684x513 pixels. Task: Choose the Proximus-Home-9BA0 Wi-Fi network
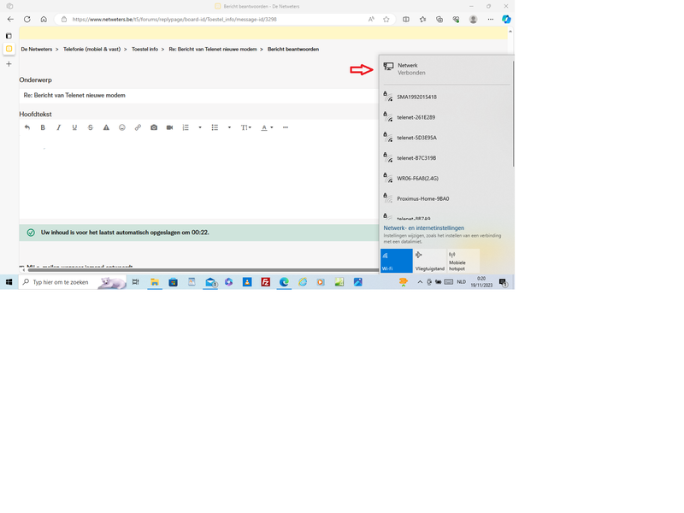click(422, 198)
